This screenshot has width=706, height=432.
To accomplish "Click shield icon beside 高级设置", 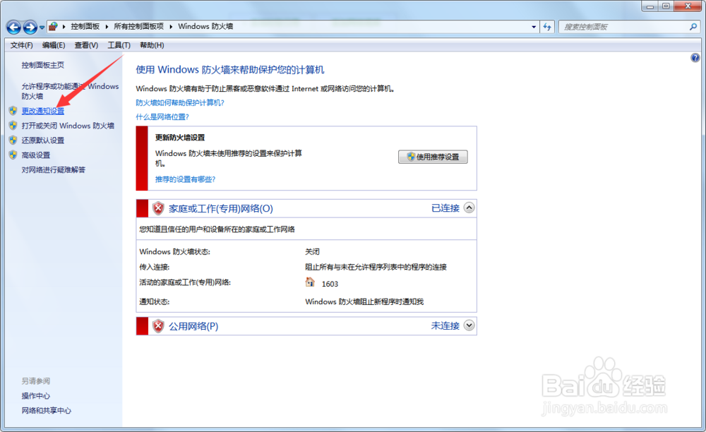I will (13, 155).
